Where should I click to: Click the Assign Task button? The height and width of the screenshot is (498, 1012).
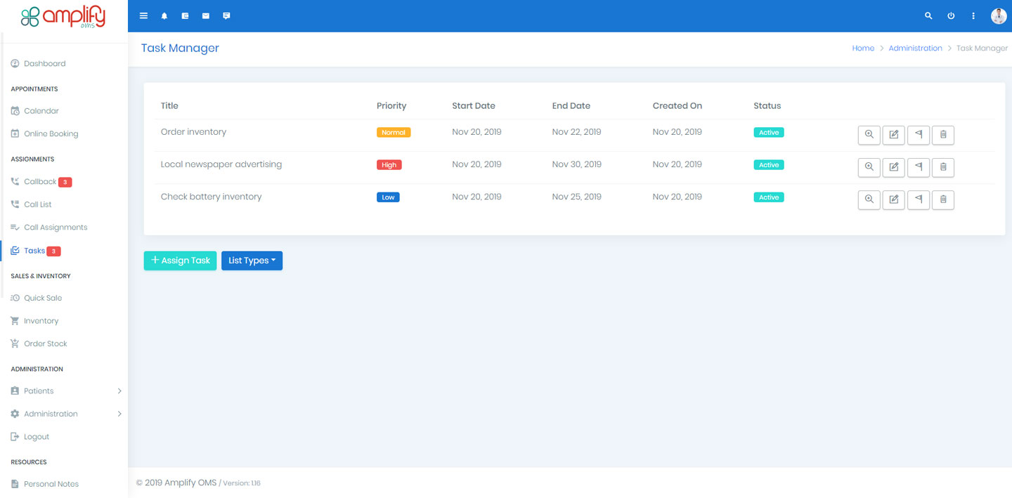pos(180,261)
